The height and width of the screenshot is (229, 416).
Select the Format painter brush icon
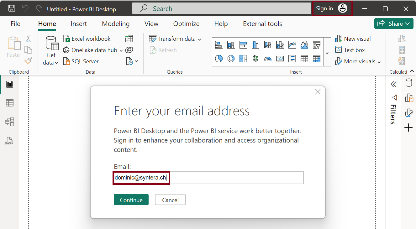coord(28,61)
